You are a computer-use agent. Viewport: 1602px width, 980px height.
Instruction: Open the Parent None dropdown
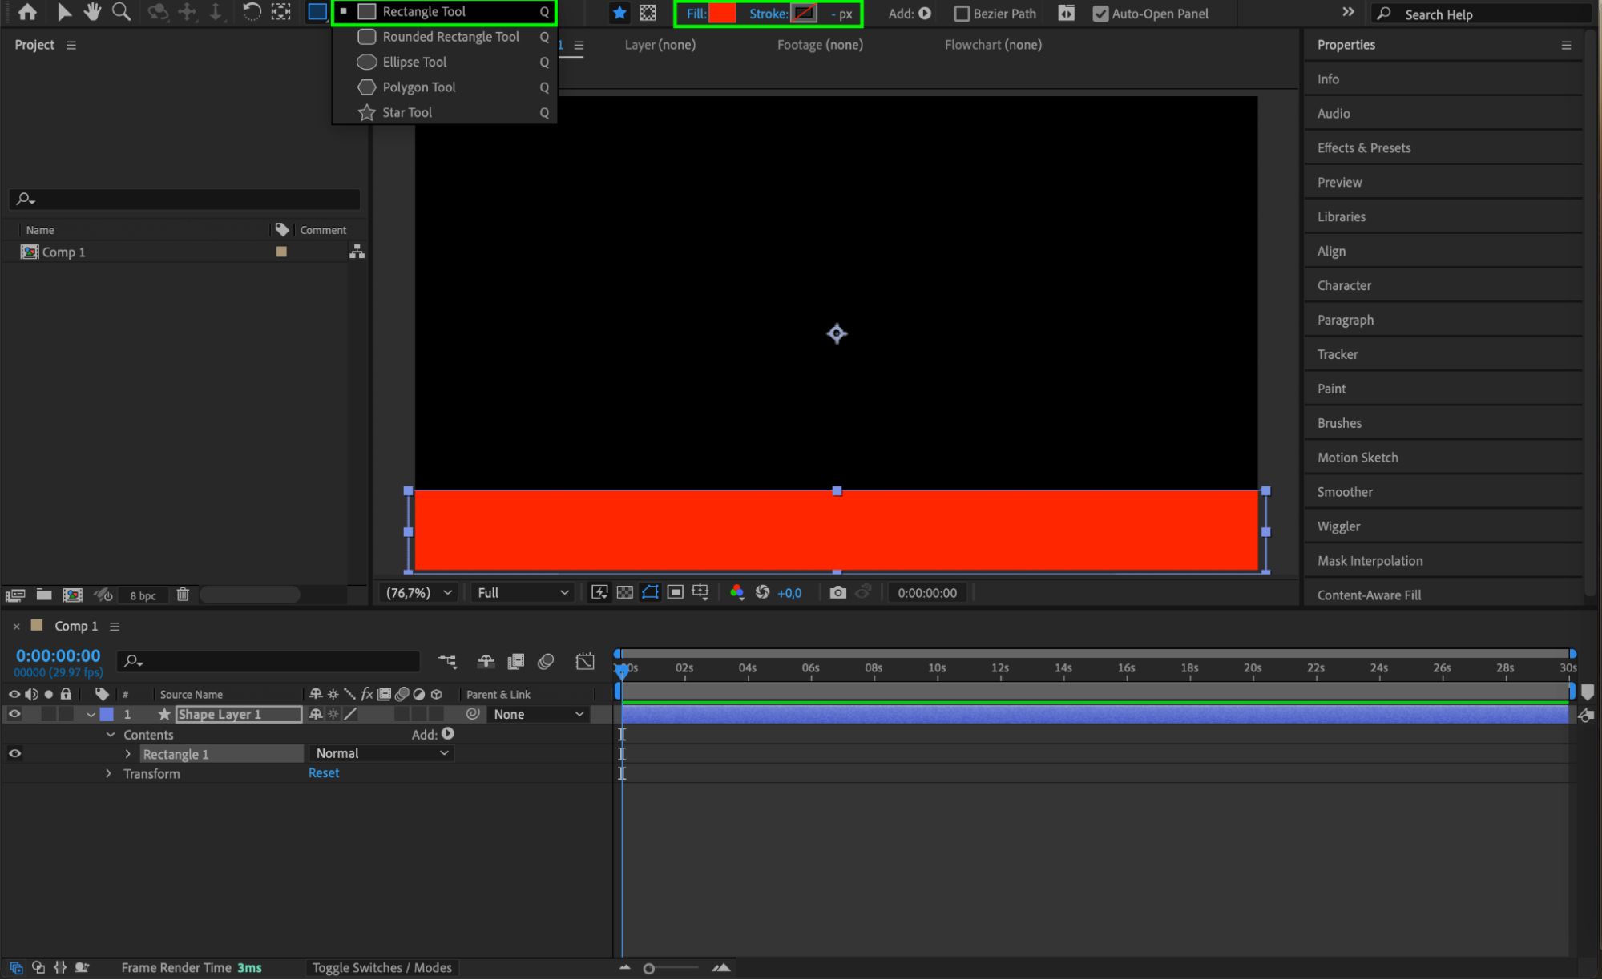coord(538,714)
